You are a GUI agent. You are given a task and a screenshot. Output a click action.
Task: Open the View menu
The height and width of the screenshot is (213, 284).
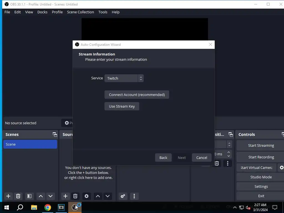click(x=29, y=12)
